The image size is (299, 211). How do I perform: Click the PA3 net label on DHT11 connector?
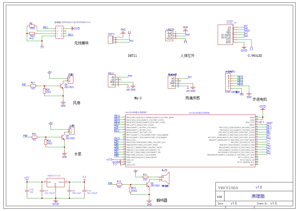131,41
